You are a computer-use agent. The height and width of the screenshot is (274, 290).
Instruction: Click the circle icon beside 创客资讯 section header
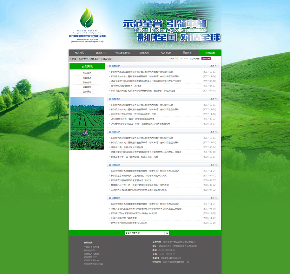[110, 66]
